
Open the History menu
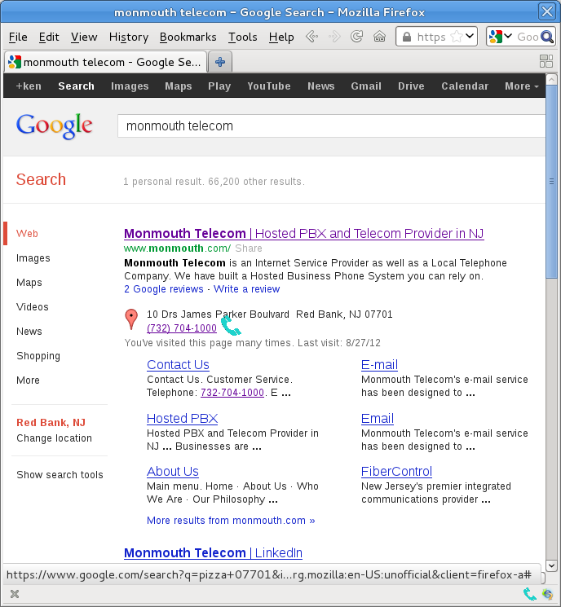tap(128, 37)
